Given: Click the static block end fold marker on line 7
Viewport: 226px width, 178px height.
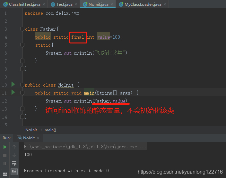Looking at the screenshot, I should (22, 61).
